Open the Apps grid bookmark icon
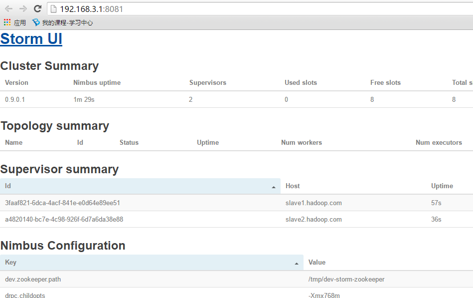 click(x=7, y=22)
